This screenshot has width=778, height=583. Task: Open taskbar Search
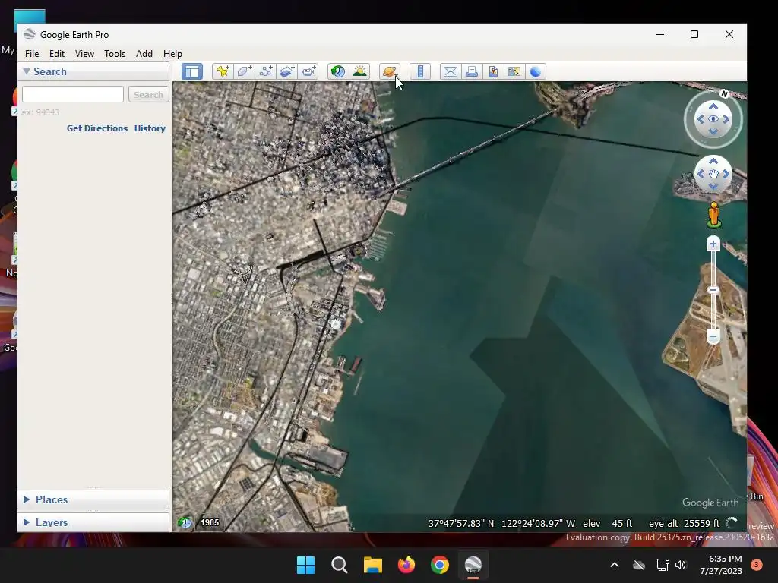pos(340,565)
